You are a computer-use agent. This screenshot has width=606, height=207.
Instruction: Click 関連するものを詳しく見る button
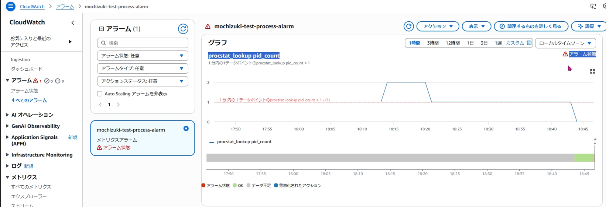pos(531,27)
